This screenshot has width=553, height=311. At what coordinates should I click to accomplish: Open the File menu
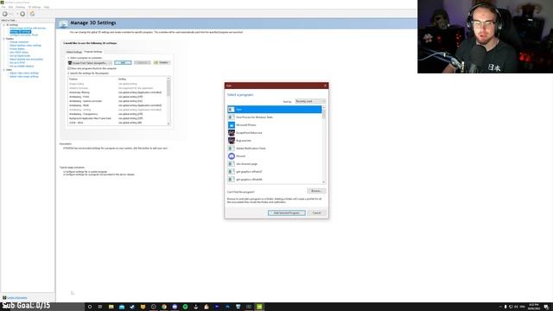tap(3, 7)
